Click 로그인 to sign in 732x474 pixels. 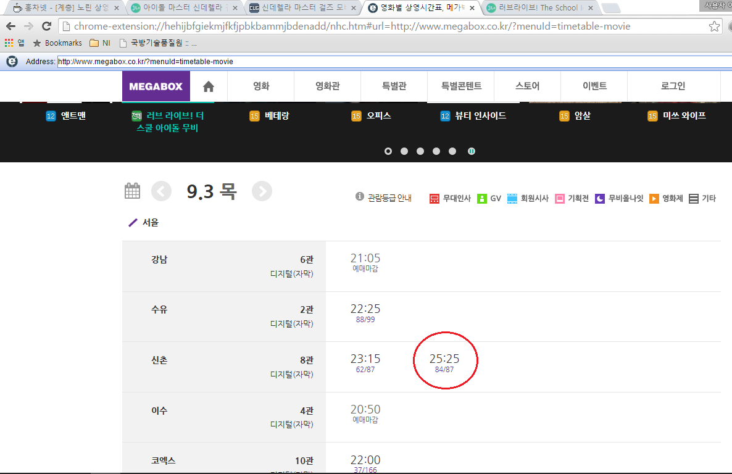coord(673,86)
